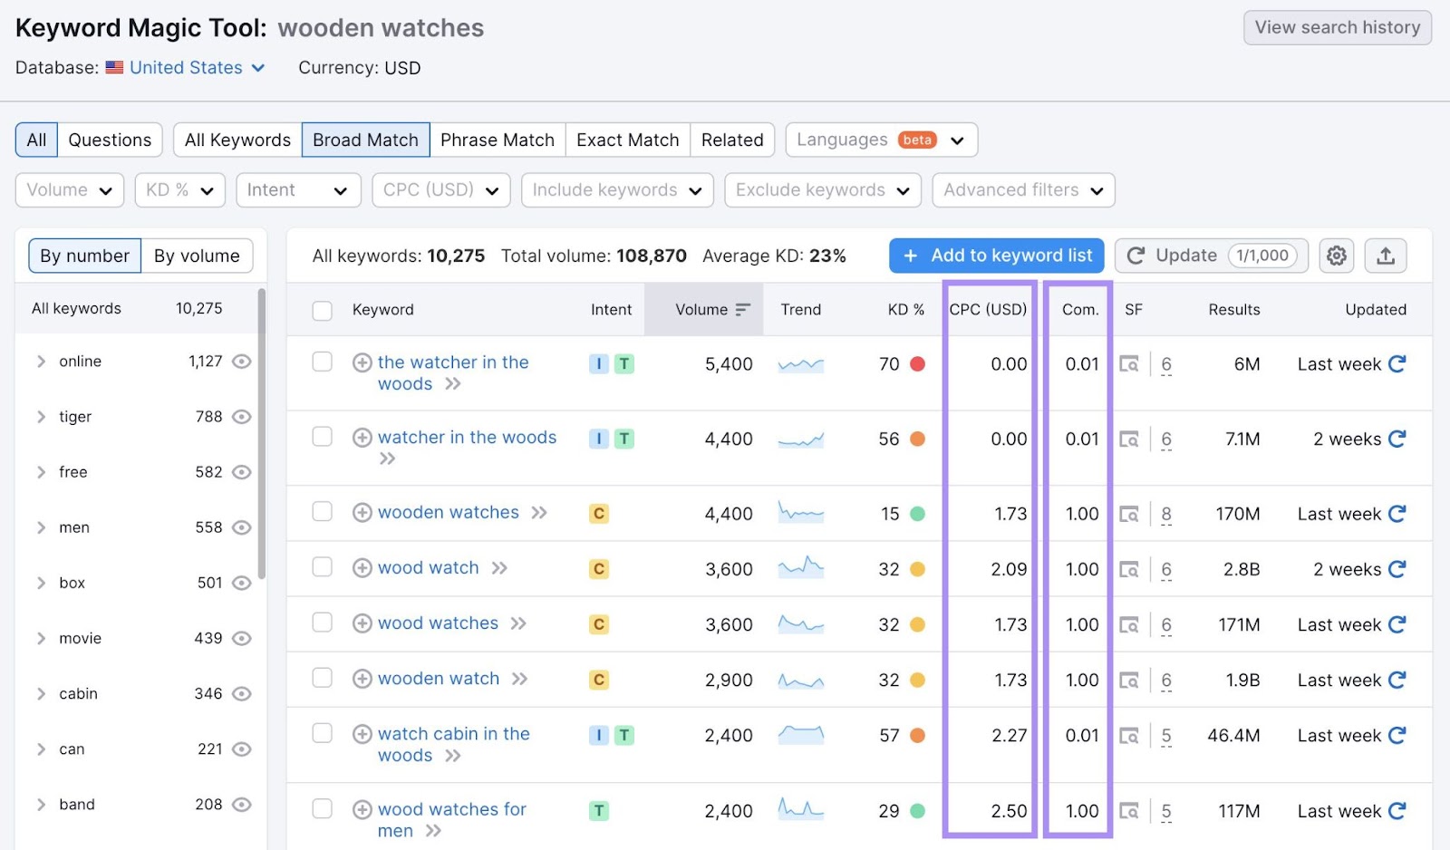
Task: Open the Advanced filters dropdown
Action: click(x=1022, y=190)
